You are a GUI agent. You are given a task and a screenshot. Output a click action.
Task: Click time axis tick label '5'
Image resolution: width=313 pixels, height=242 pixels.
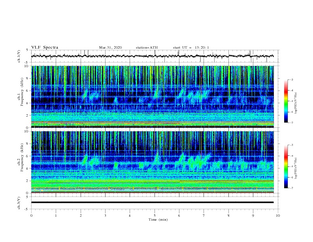coord(155,216)
